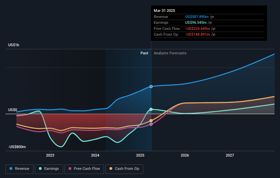Click the Free Cash Flow label in tooltip
Image resolution: width=280 pixels, height=178 pixels.
click(x=167, y=29)
